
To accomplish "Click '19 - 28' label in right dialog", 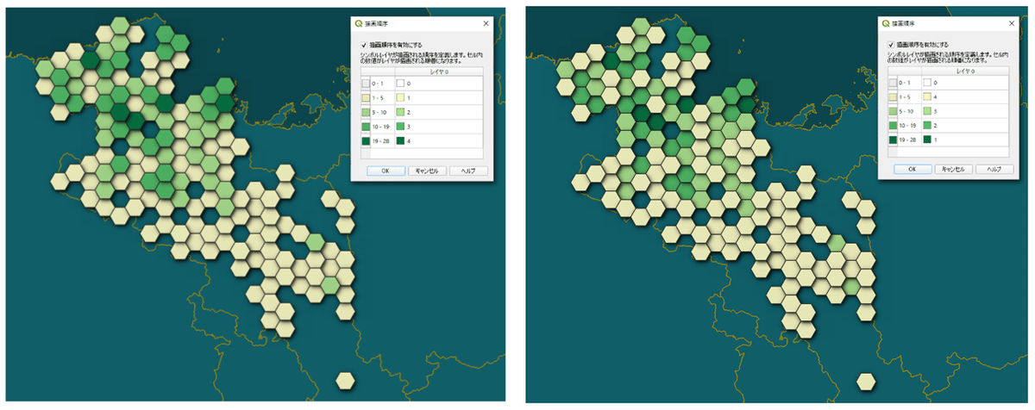I will [906, 140].
